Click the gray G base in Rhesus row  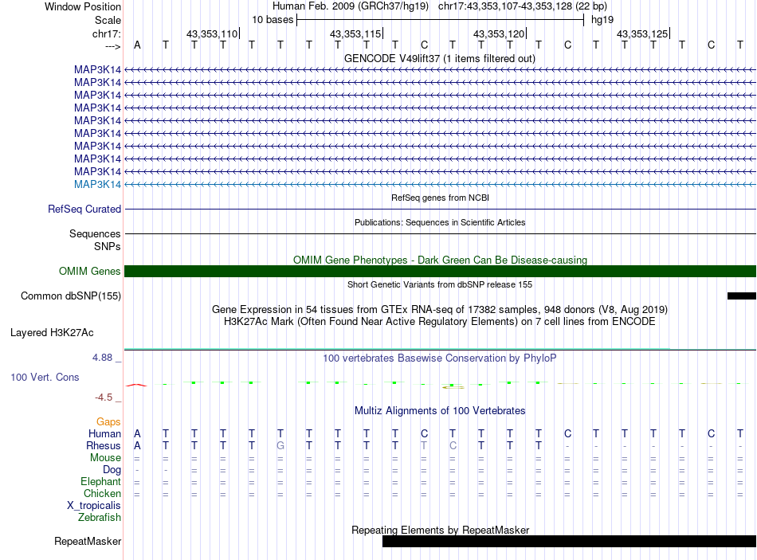(x=280, y=445)
